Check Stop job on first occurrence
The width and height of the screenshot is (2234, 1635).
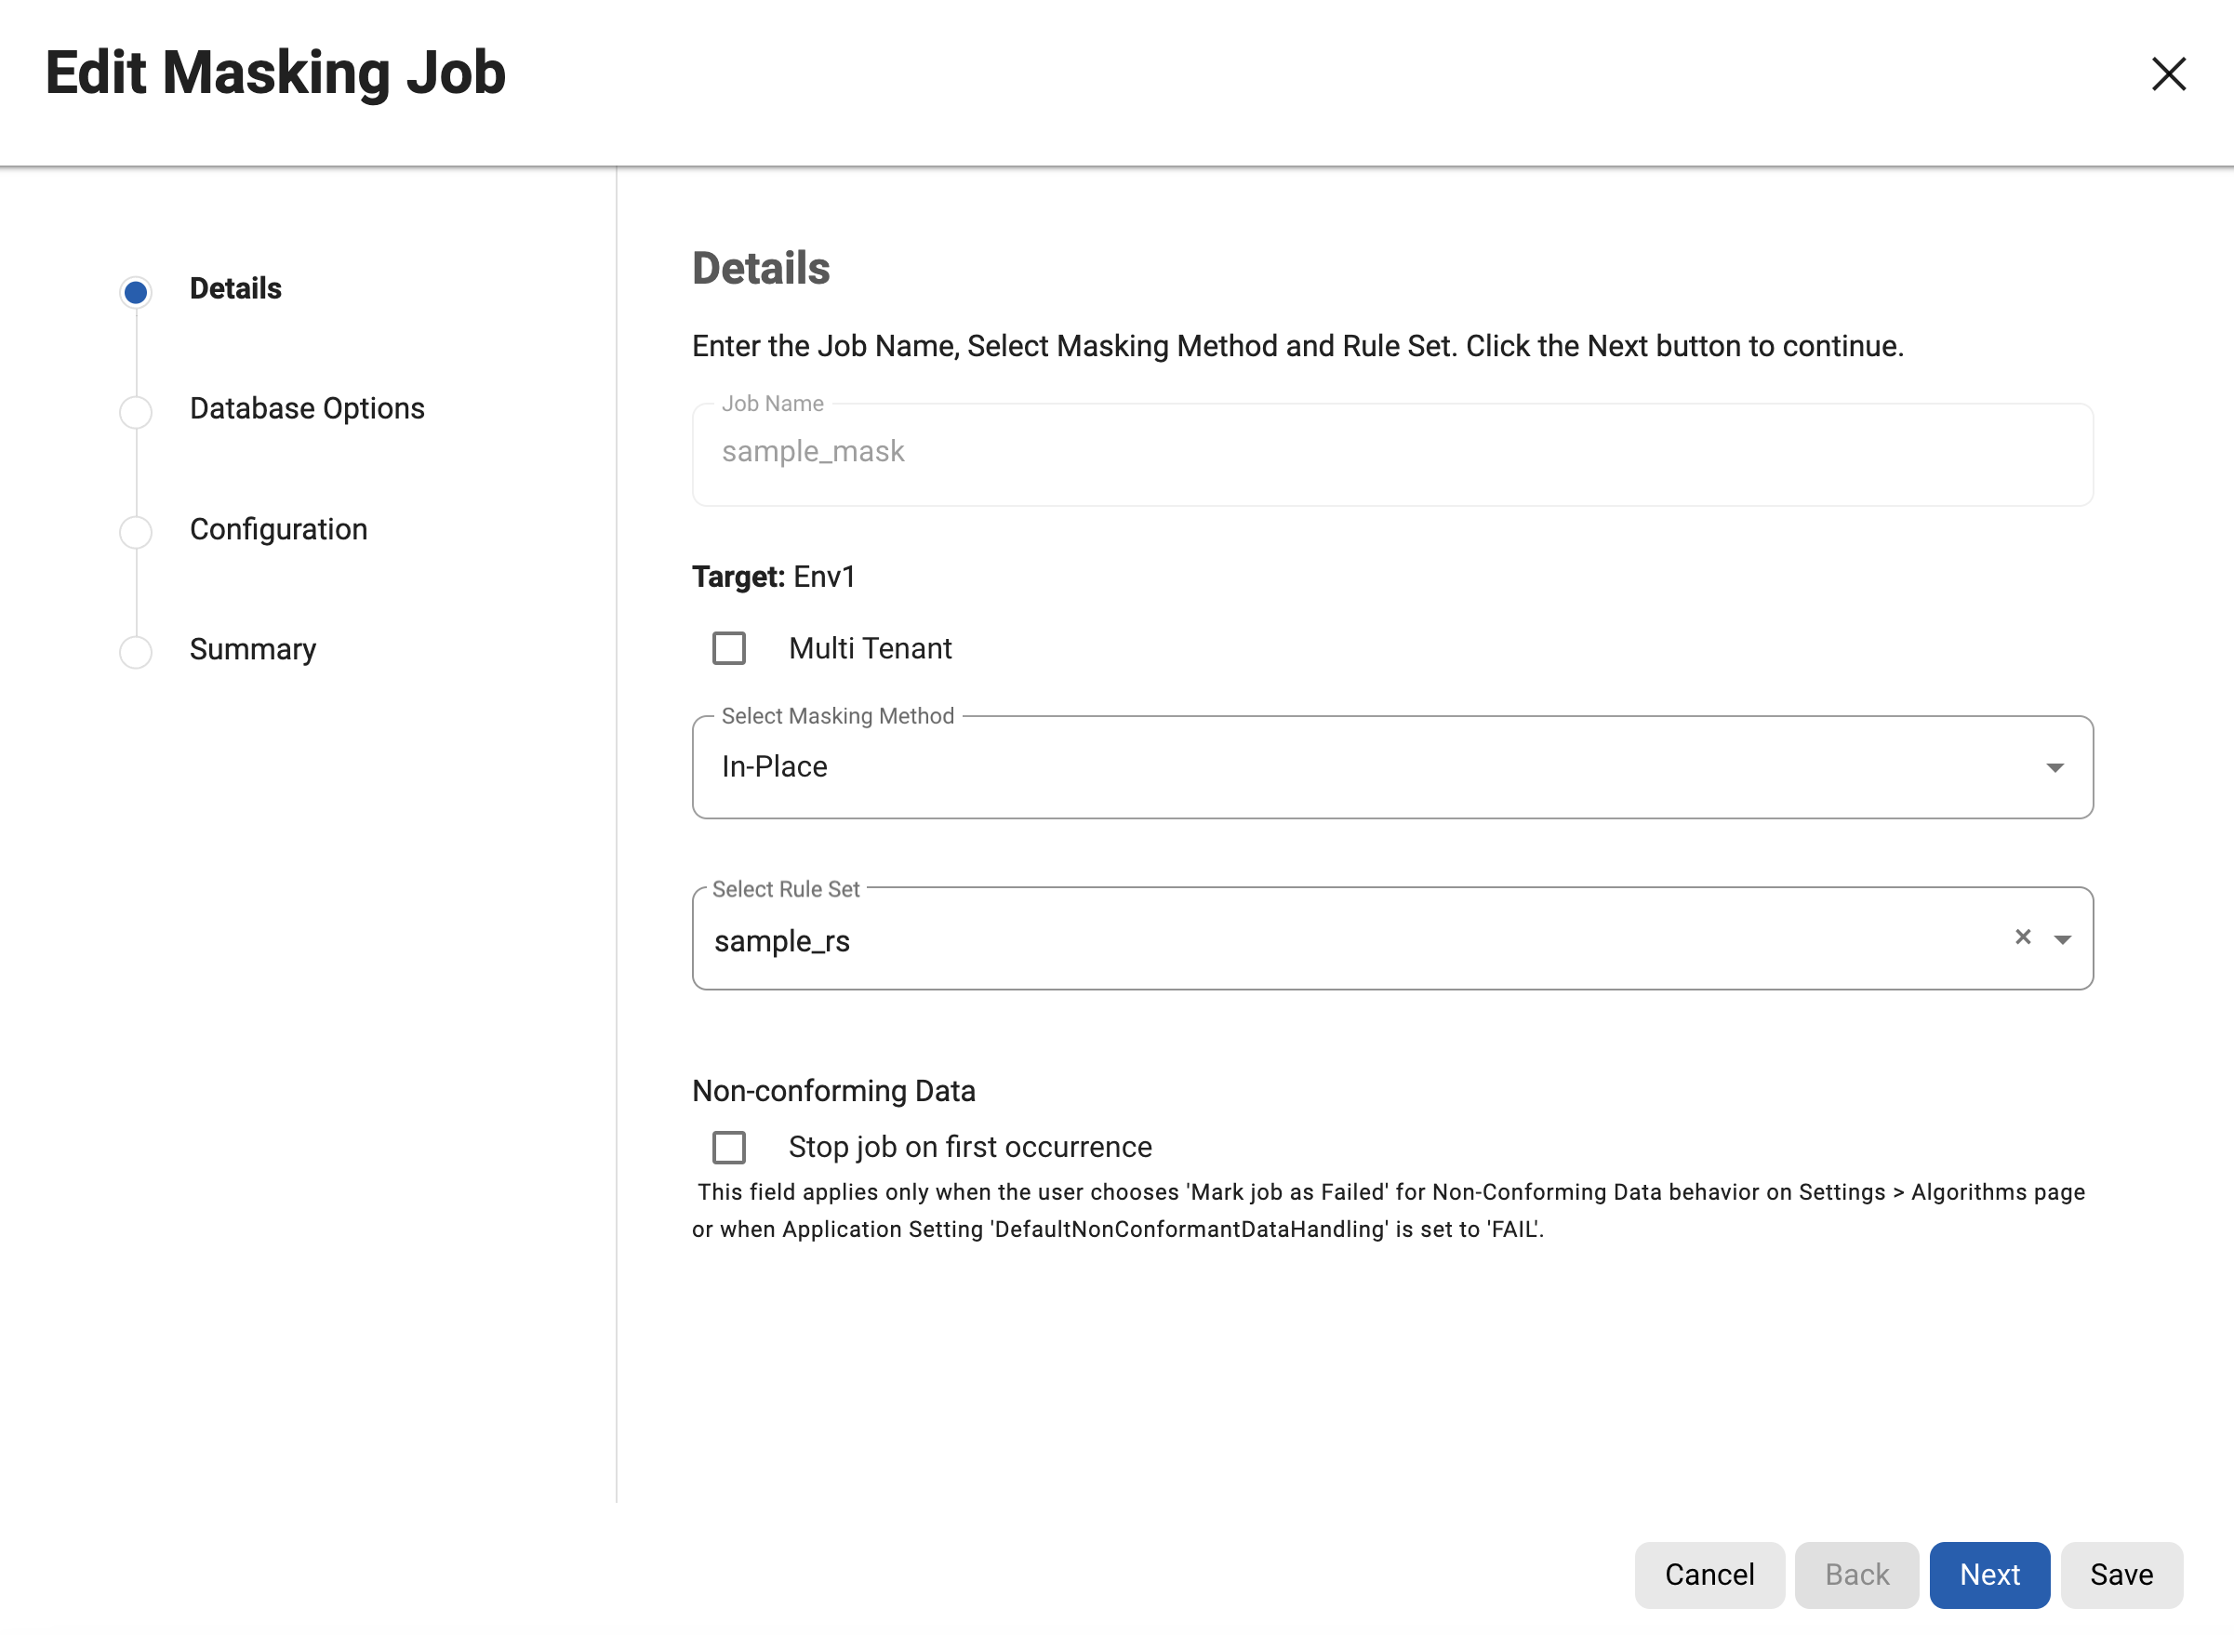[x=728, y=1147]
